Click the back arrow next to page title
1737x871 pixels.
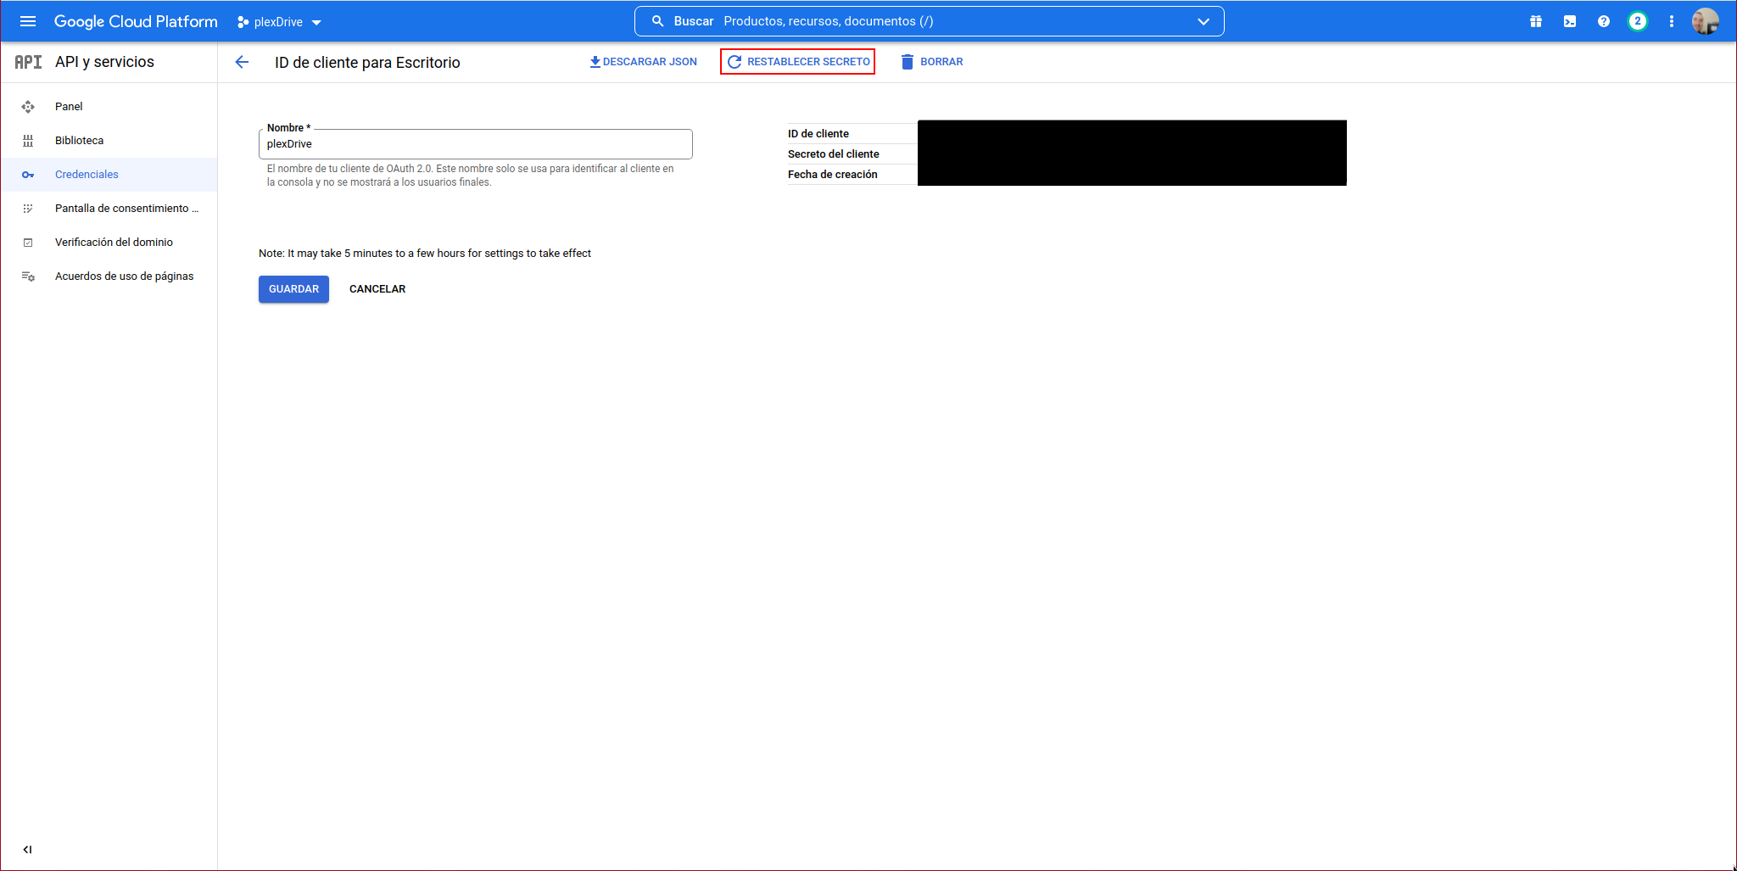tap(242, 62)
